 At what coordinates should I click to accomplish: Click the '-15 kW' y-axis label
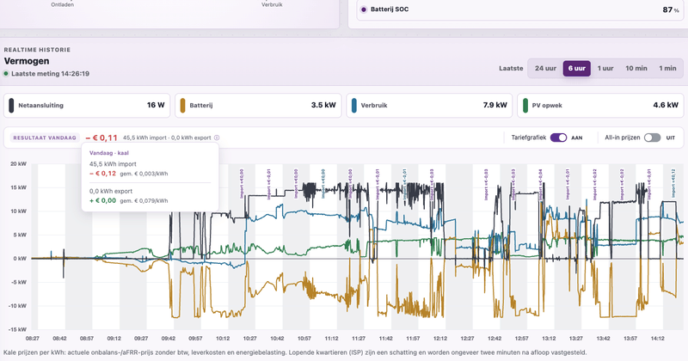pos(17,329)
